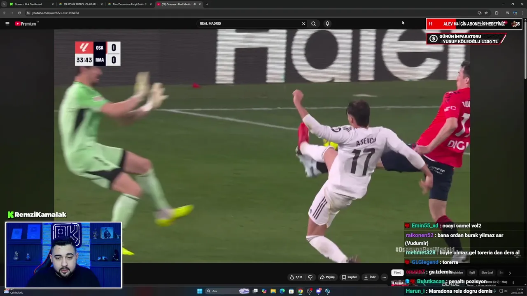527x296 pixels.
Task: Select the Size özel filter chip
Action: [487, 273]
